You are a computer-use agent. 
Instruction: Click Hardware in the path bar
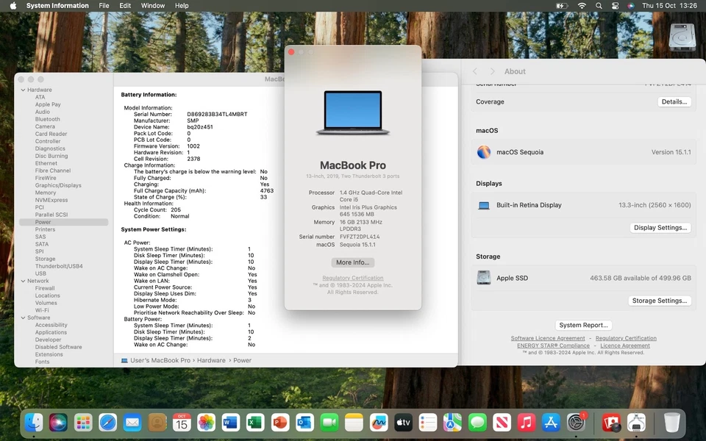pos(211,360)
